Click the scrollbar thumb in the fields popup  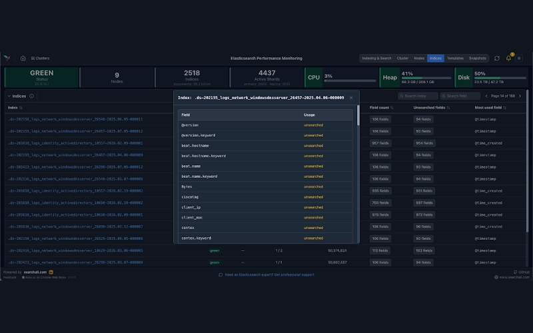(x=358, y=115)
